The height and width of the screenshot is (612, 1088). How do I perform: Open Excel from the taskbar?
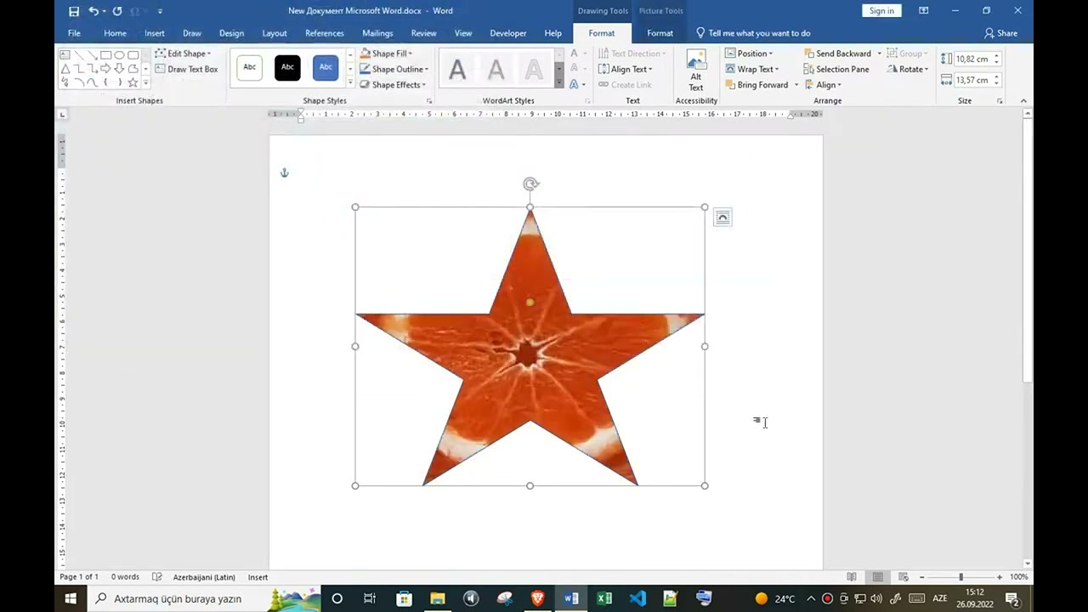click(604, 598)
